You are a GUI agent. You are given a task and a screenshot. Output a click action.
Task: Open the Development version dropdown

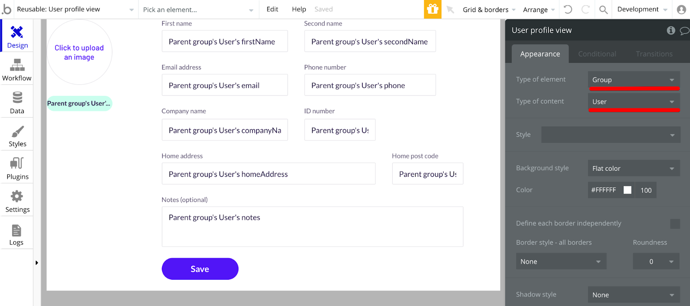click(642, 9)
